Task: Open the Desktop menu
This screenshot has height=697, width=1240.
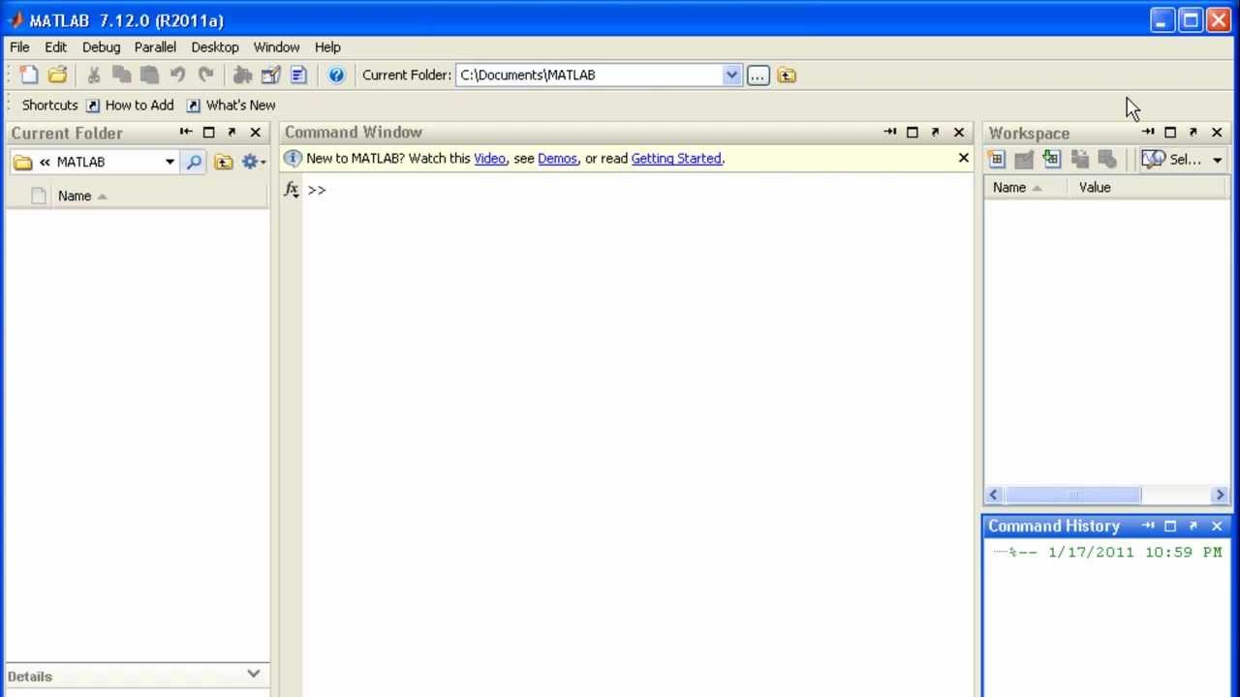Action: click(215, 46)
